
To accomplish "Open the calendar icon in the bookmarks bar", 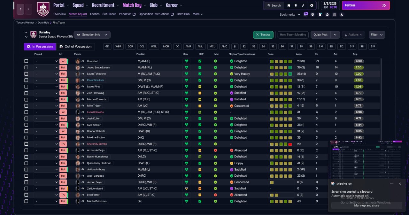I will [x=335, y=14].
